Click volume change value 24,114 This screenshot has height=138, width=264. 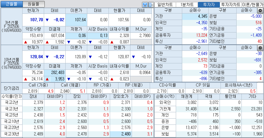point(33,79)
